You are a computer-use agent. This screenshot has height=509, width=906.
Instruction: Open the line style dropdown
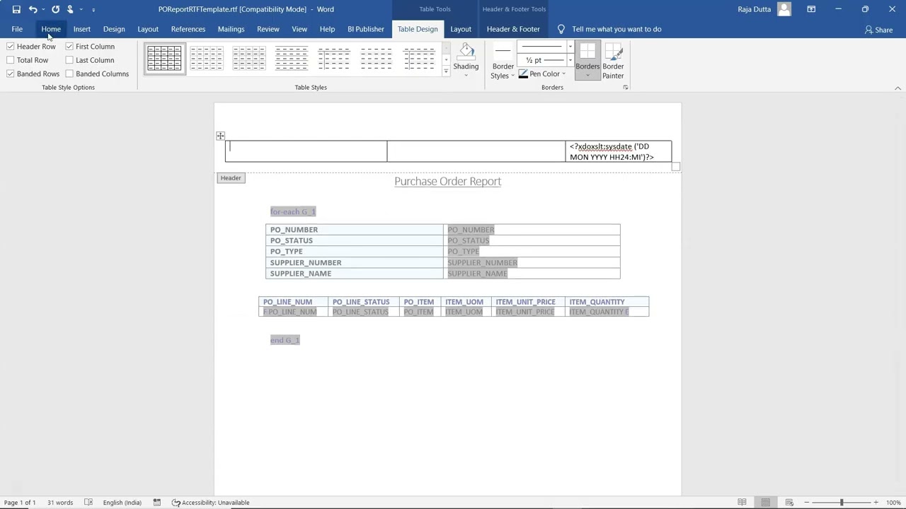pos(570,47)
